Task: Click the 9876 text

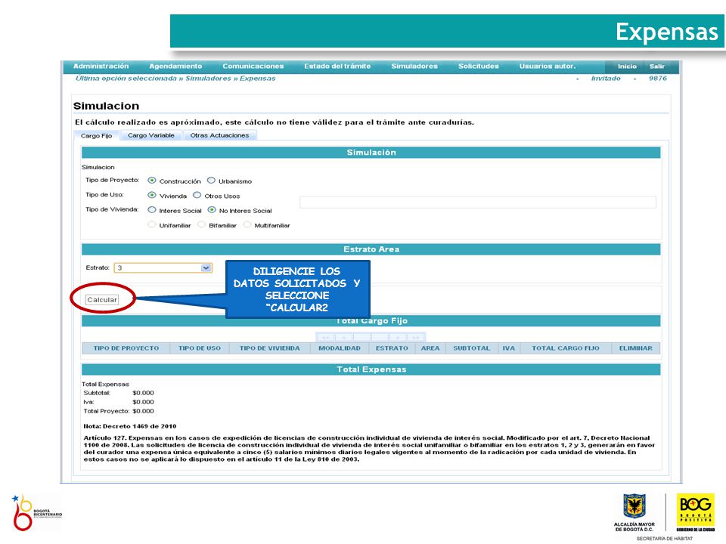Action: tap(657, 78)
